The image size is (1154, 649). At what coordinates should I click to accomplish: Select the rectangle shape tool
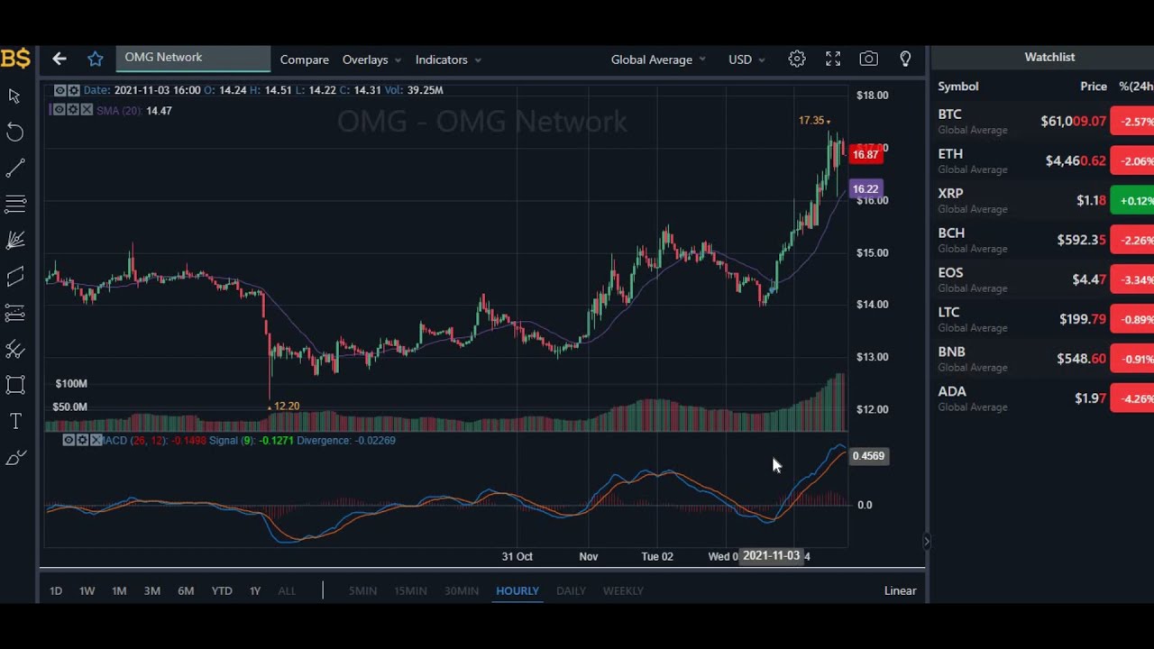tap(15, 385)
